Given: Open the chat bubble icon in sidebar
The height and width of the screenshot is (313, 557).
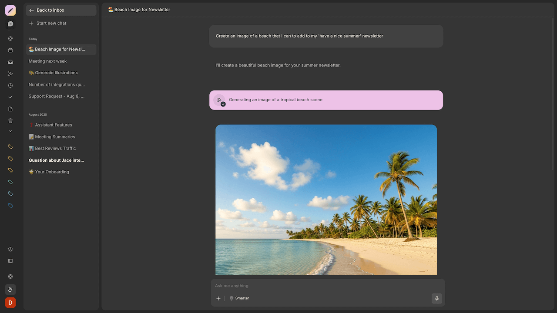Looking at the screenshot, I should [10, 24].
